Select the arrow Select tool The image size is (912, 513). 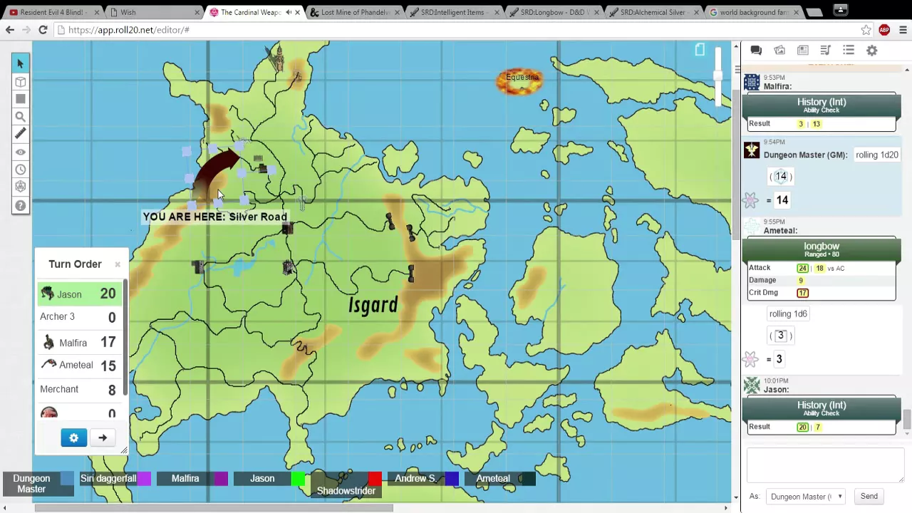[x=20, y=63]
